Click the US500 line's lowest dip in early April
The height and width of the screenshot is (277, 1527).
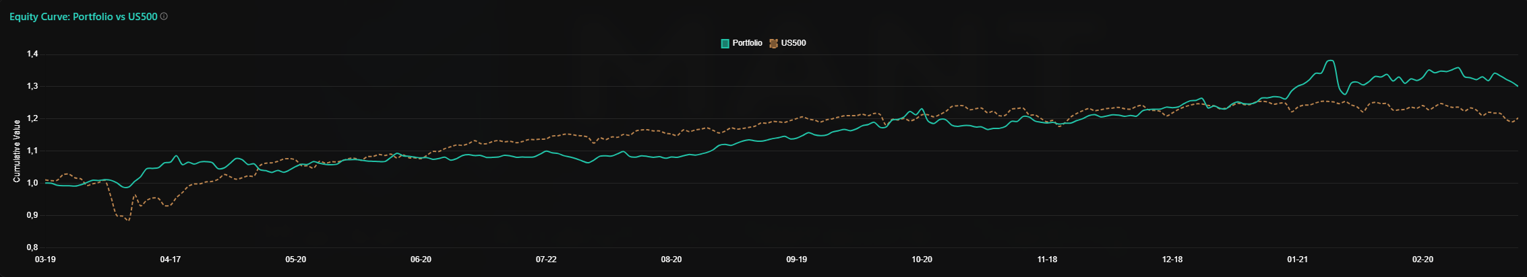tap(127, 220)
